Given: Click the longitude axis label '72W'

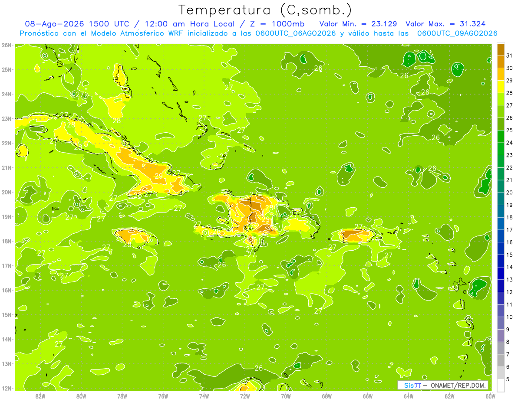Looking at the screenshot, I should [x=245, y=396].
